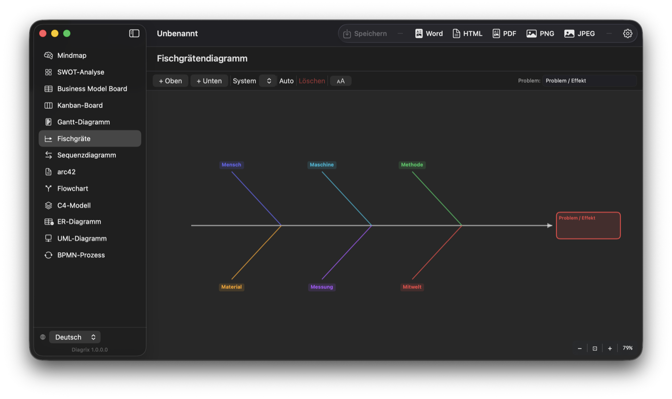Open the Deutsch language dropdown
This screenshot has height=399, width=672.
coord(75,337)
